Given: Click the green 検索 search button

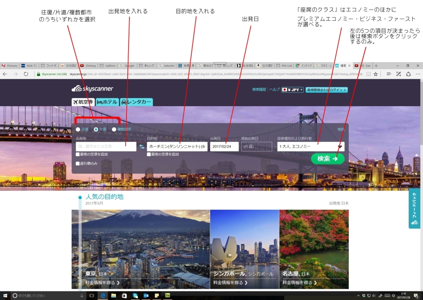Looking at the screenshot, I should coord(328,159).
